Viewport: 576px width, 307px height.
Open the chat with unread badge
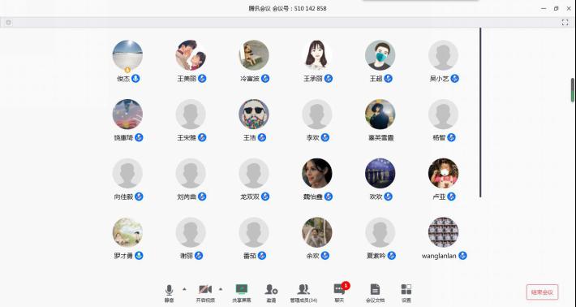[x=339, y=293]
